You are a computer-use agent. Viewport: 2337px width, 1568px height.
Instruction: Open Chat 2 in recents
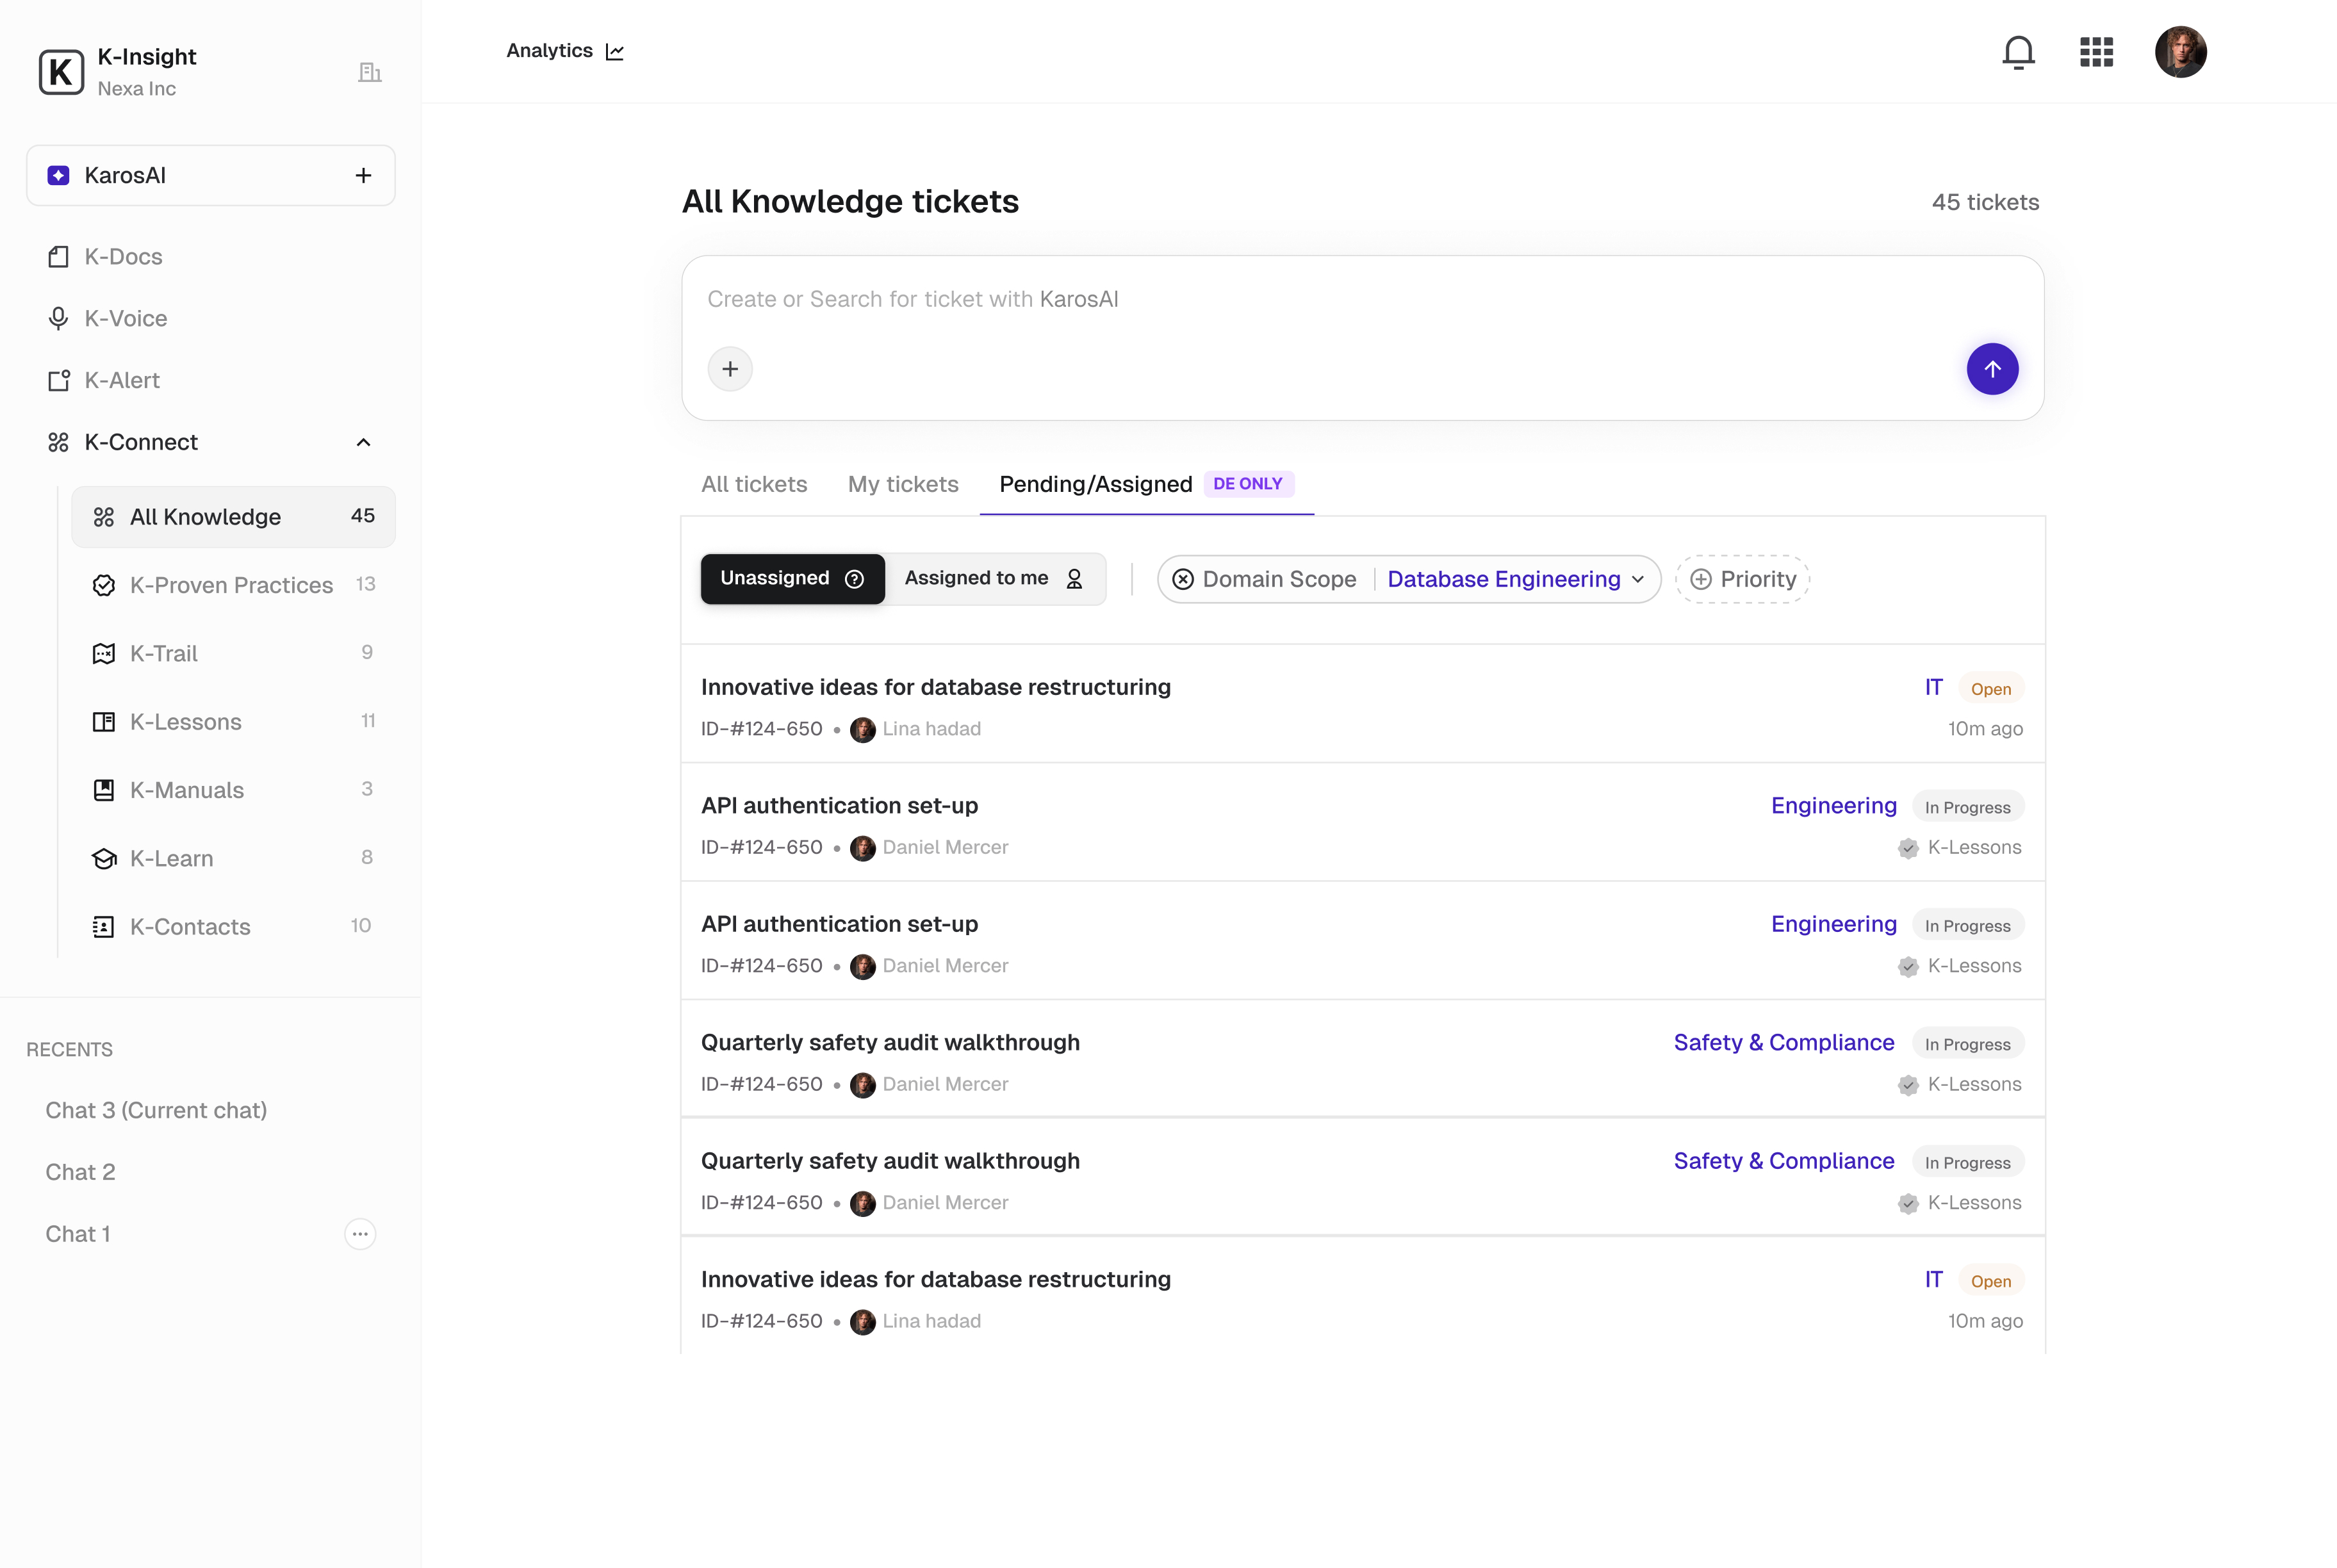80,1173
